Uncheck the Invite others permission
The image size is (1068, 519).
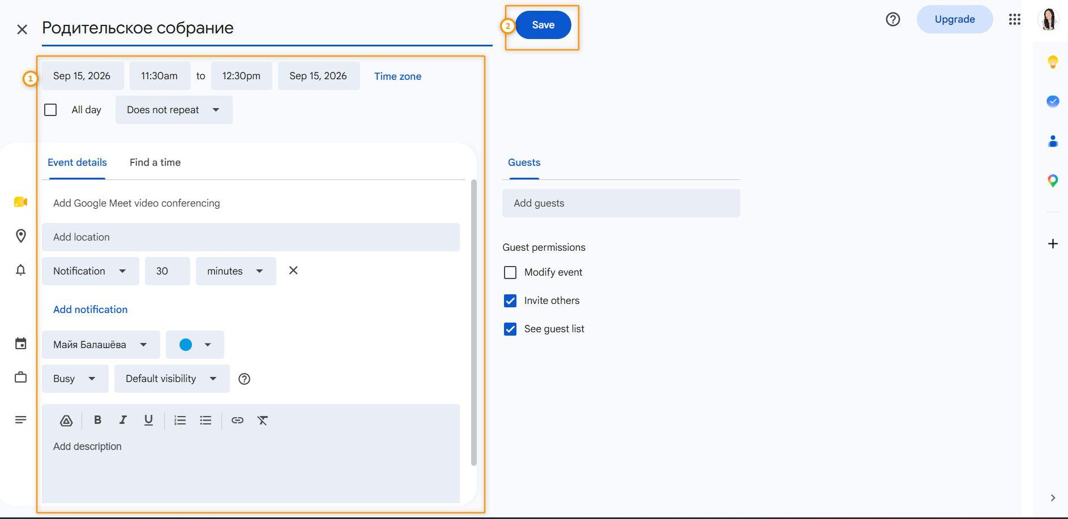click(510, 301)
